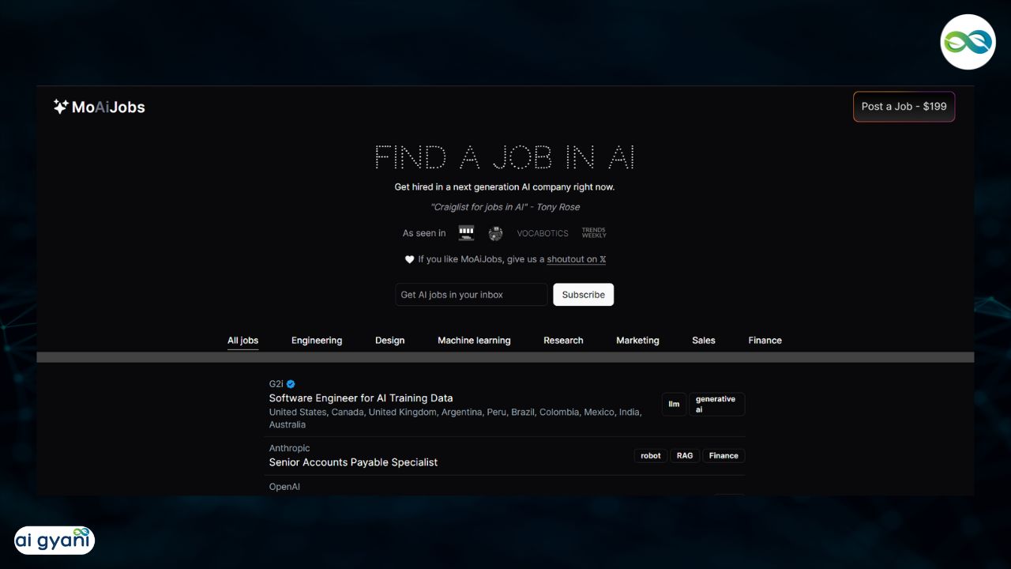Click the Tony Rose quote text

point(505,207)
